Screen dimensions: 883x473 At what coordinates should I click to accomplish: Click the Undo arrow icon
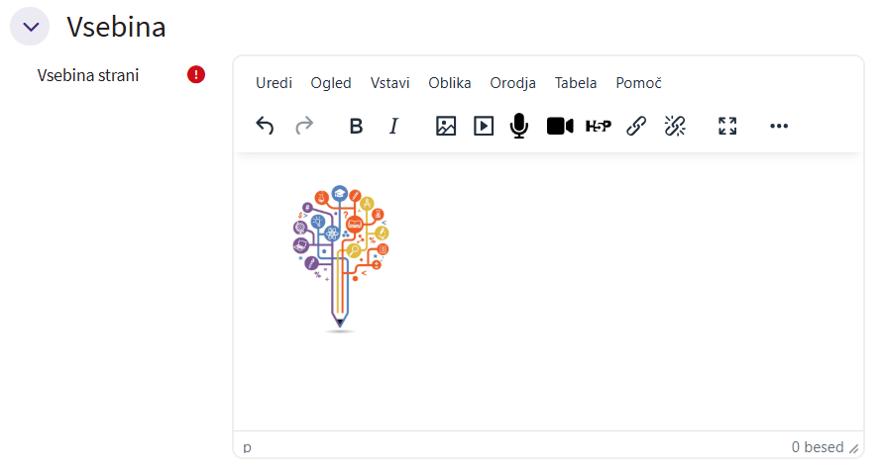pyautogui.click(x=265, y=126)
